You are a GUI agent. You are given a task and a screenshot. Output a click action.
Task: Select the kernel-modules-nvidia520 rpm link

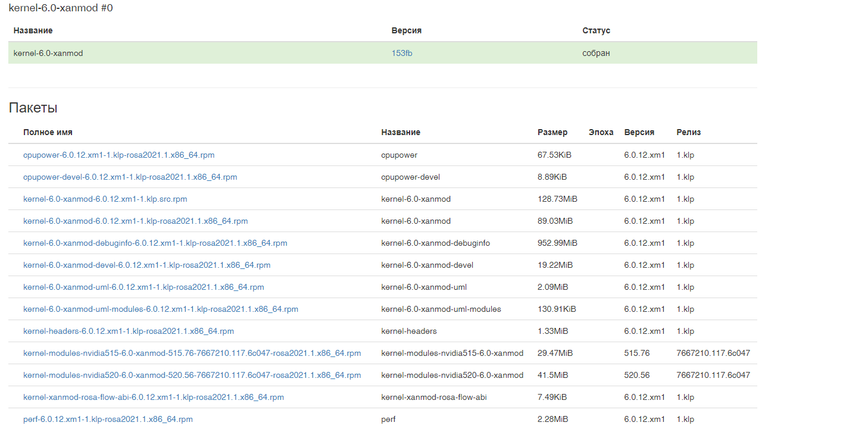pyautogui.click(x=192, y=375)
